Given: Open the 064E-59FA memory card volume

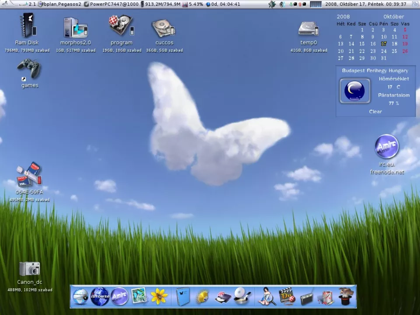Looking at the screenshot, I should click(x=29, y=174).
